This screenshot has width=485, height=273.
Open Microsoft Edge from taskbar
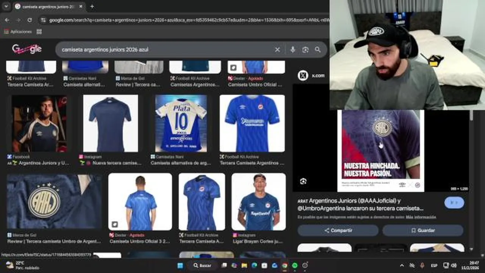coord(254,265)
